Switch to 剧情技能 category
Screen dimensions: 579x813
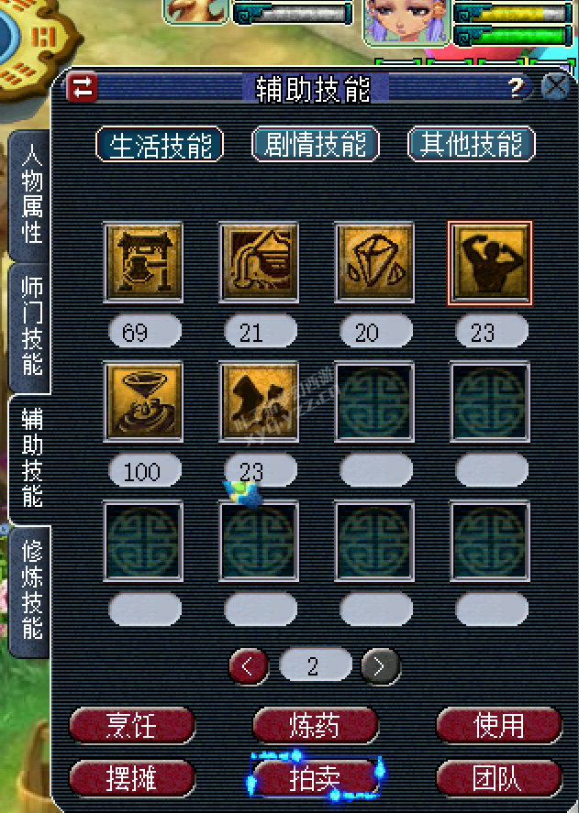pos(316,144)
